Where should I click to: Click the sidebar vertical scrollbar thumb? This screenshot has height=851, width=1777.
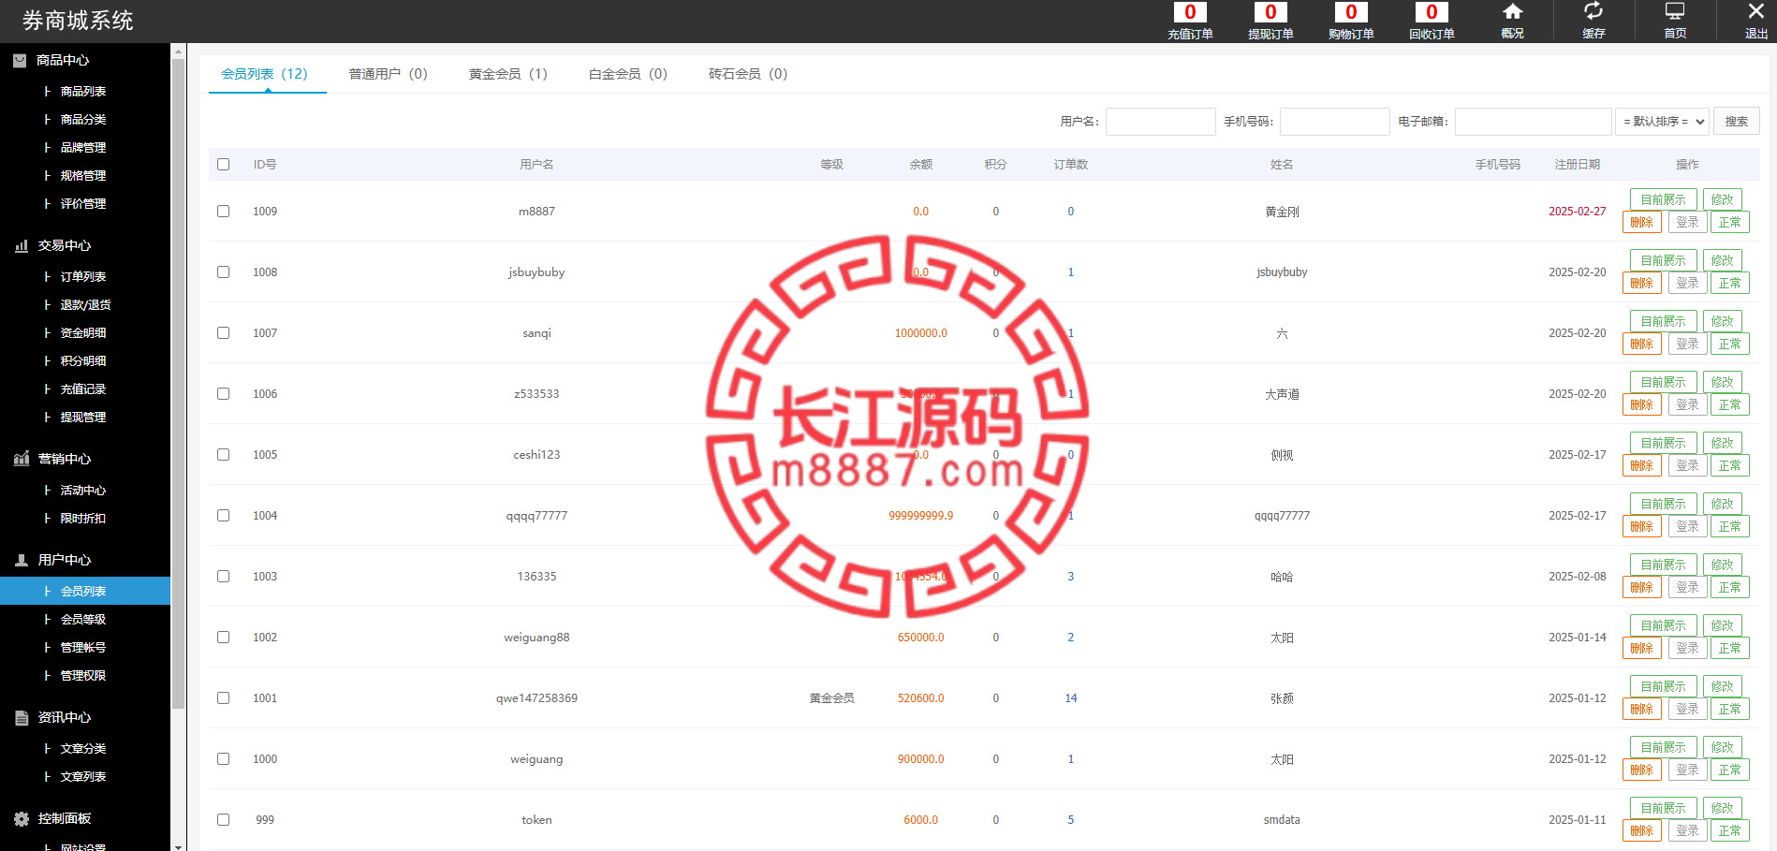[x=178, y=384]
